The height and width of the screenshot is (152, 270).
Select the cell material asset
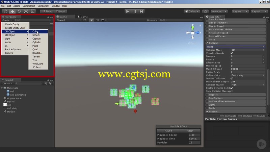point(10,91)
